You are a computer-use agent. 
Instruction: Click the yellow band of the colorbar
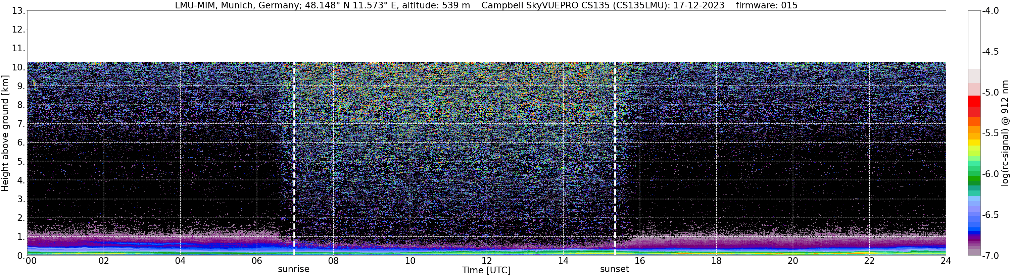(x=974, y=143)
